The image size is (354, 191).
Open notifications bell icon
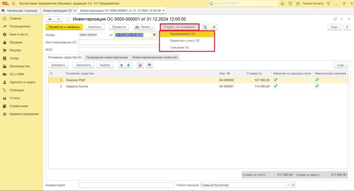tap(282, 3)
